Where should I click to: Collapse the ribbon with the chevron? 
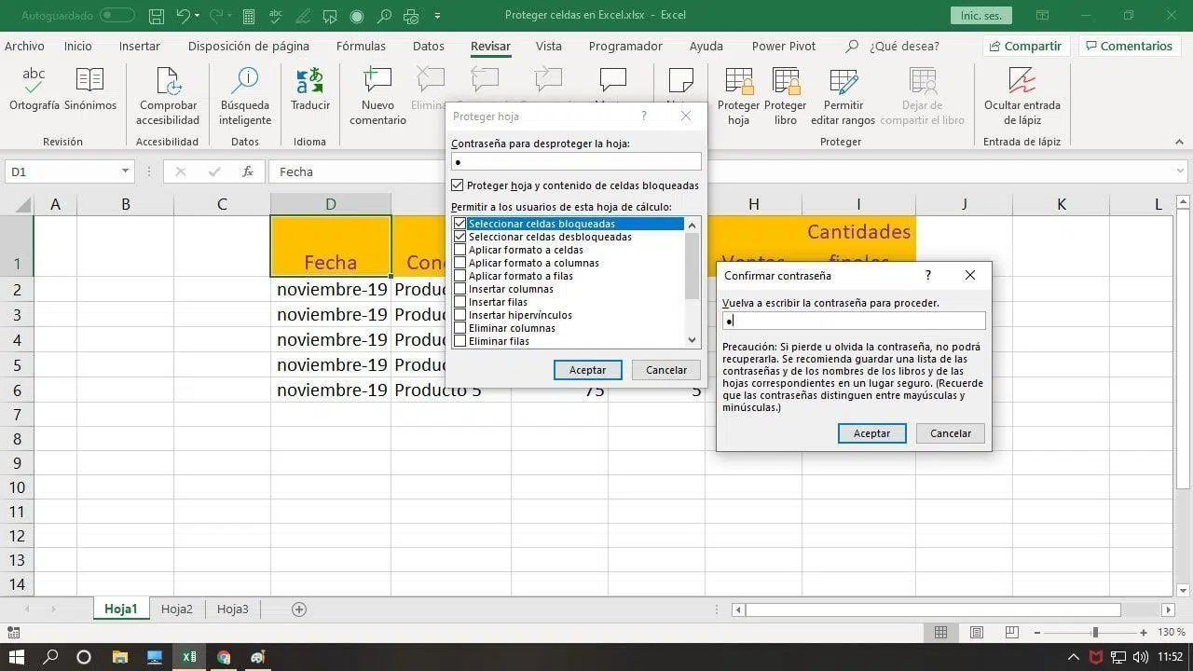point(1179,143)
